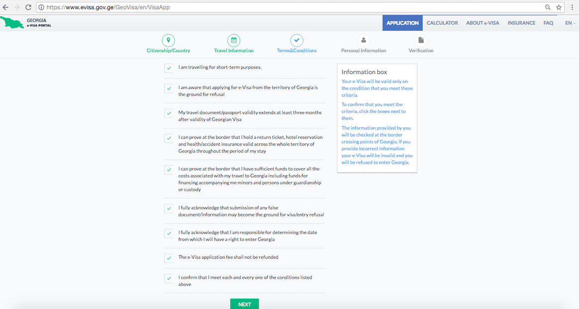Click the browser back arrow
Screen dimensions: 579x309
(5, 7)
